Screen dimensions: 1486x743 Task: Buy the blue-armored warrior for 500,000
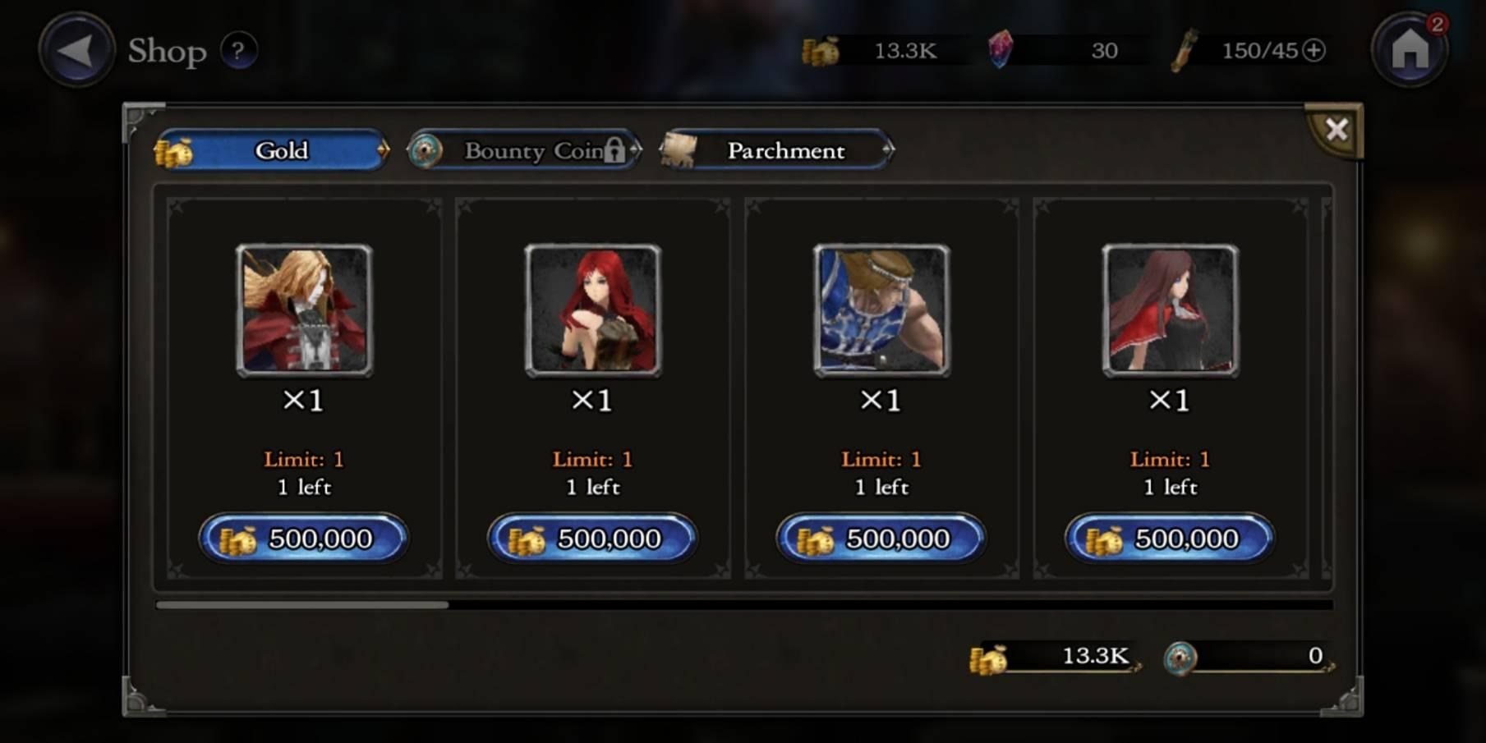[881, 539]
